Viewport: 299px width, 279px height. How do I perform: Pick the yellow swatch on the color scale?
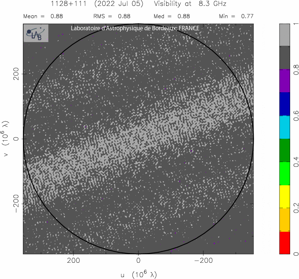point(285,197)
